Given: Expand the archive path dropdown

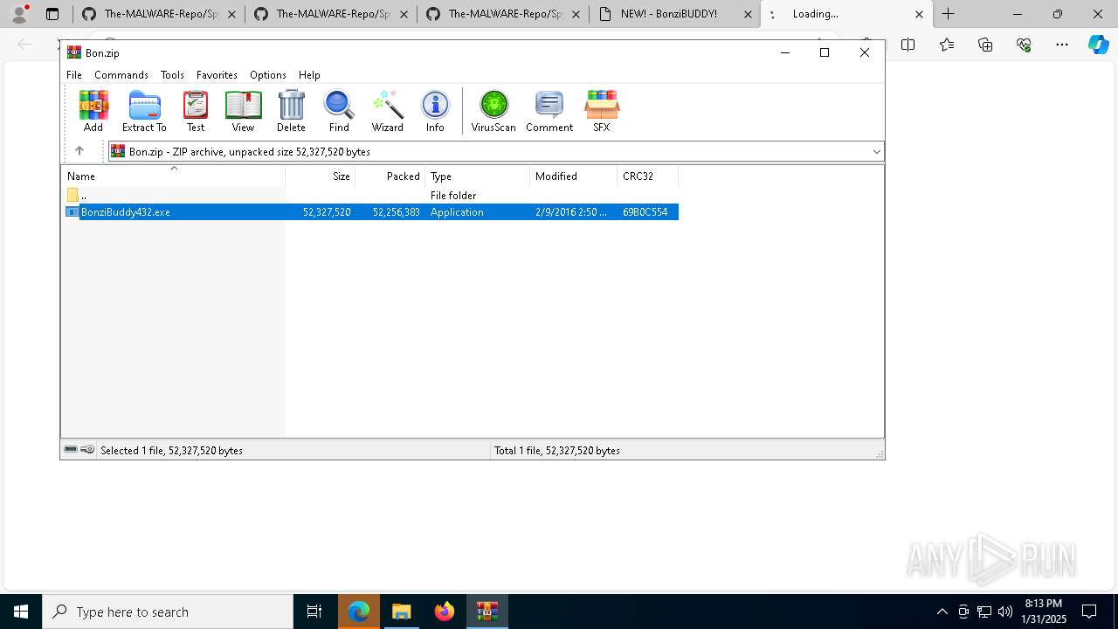Looking at the screenshot, I should [876, 151].
